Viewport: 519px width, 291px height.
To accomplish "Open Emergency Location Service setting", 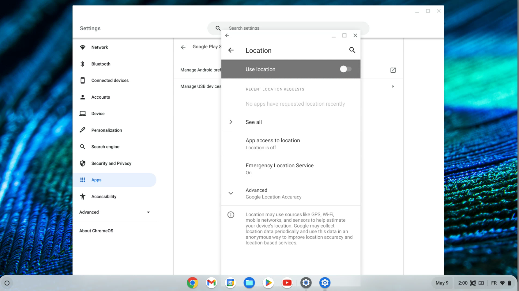I will [291, 169].
